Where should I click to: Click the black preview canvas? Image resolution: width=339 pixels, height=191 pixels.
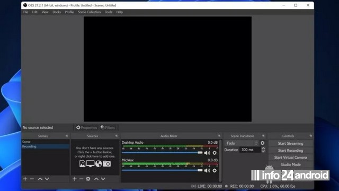click(x=167, y=69)
